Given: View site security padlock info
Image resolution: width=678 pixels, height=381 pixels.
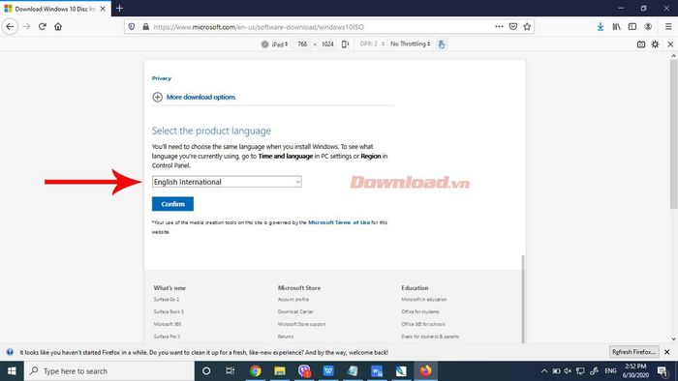Looking at the screenshot, I should pos(145,27).
